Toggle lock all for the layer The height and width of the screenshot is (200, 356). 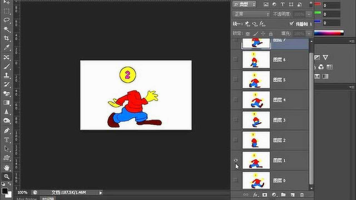pyautogui.click(x=271, y=34)
